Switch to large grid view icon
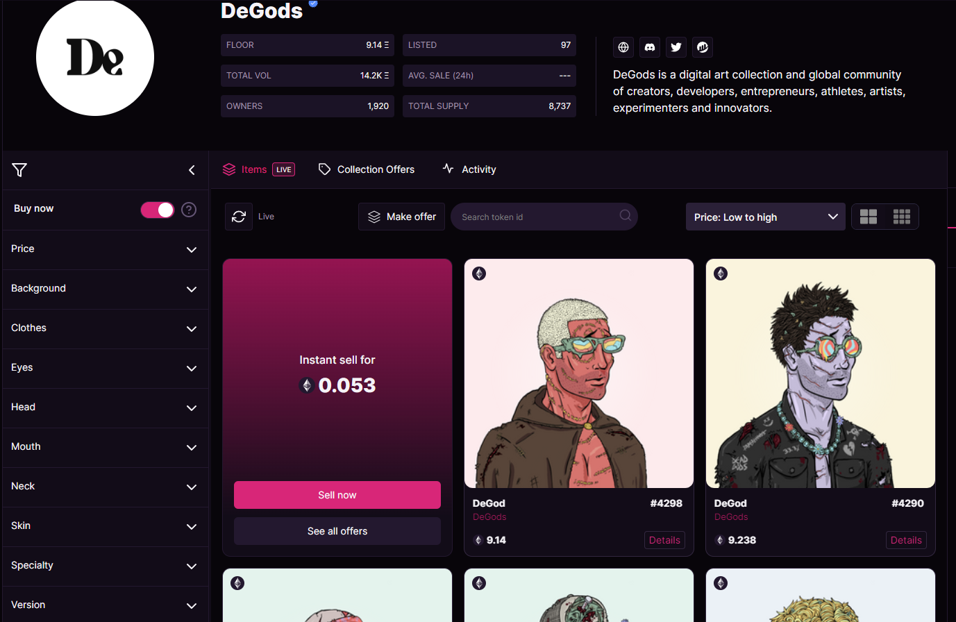The width and height of the screenshot is (956, 622). click(x=869, y=217)
